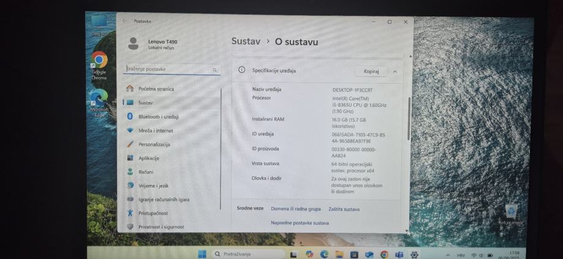The height and width of the screenshot is (259, 563).
Task: Click the sidebar vertical scrollbar
Action: 221,148
